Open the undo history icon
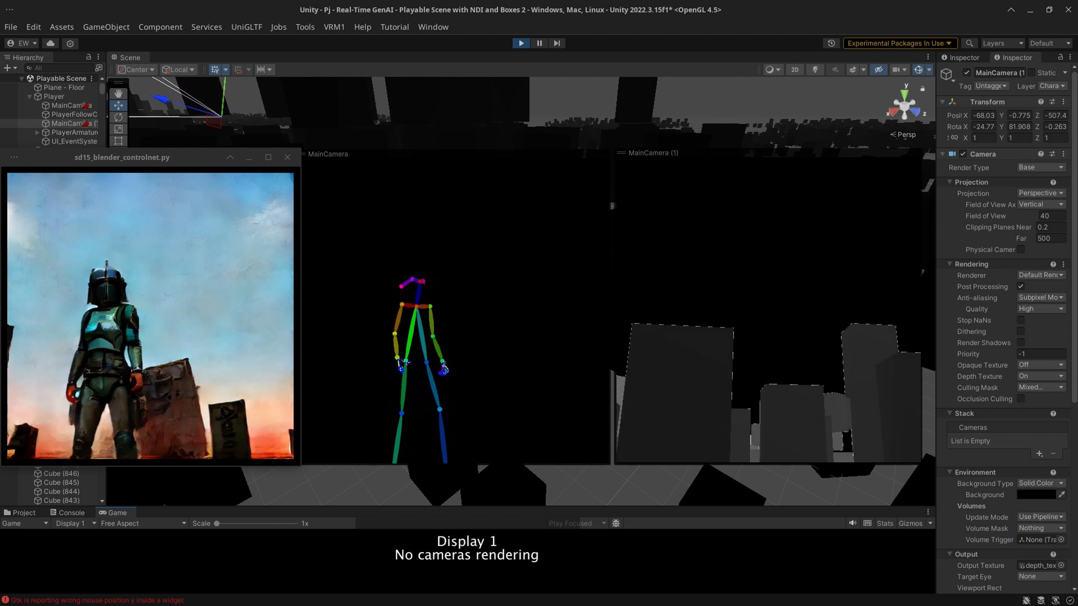Screen dimensions: 1078x606 tap(831, 43)
